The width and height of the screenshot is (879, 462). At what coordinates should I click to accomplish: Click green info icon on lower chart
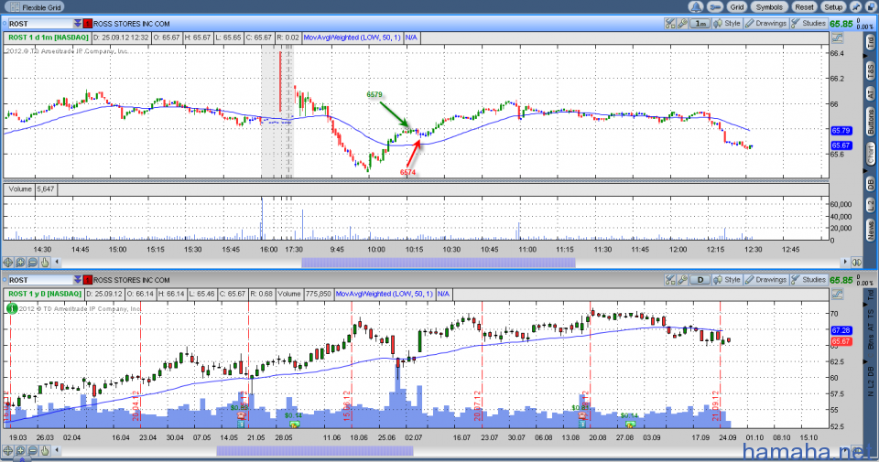12,308
